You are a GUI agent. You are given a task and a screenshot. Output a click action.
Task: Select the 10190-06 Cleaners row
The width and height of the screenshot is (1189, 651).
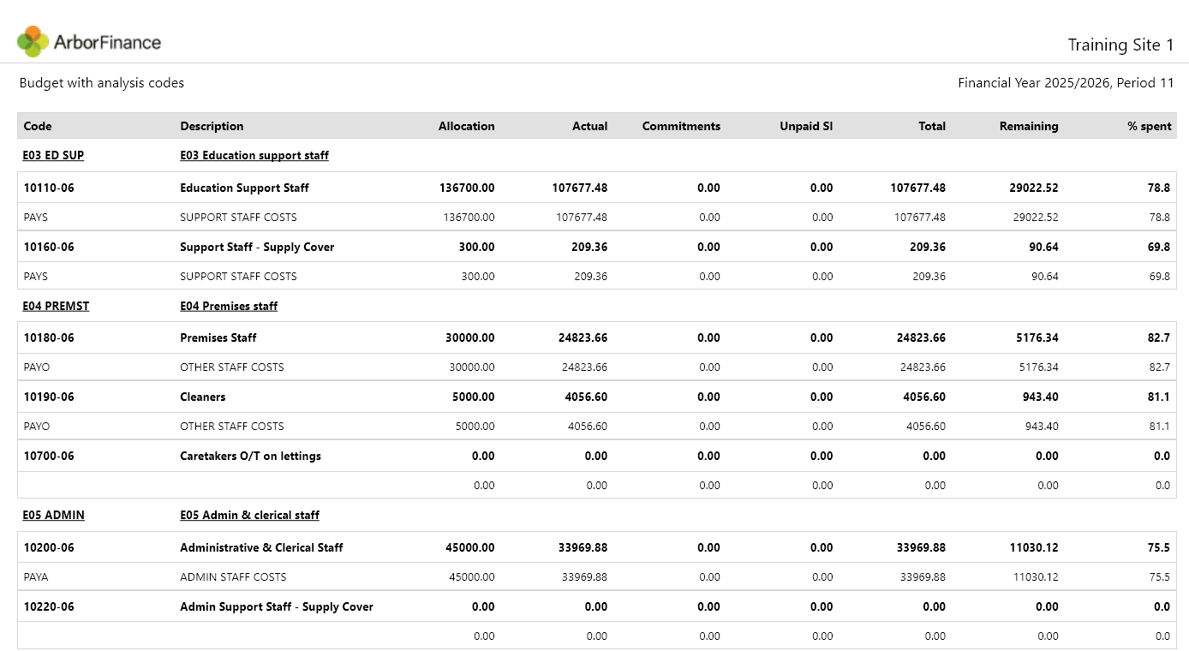(x=596, y=397)
